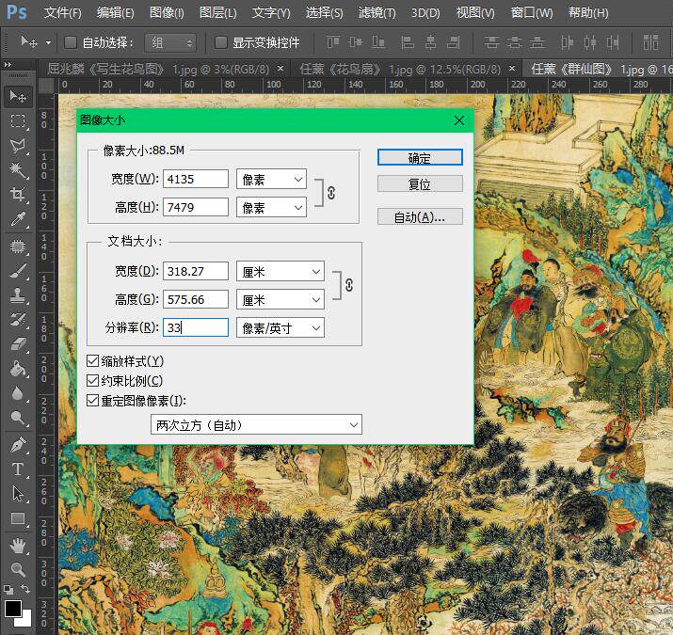Click the 分辨率(R) input field

click(x=196, y=327)
